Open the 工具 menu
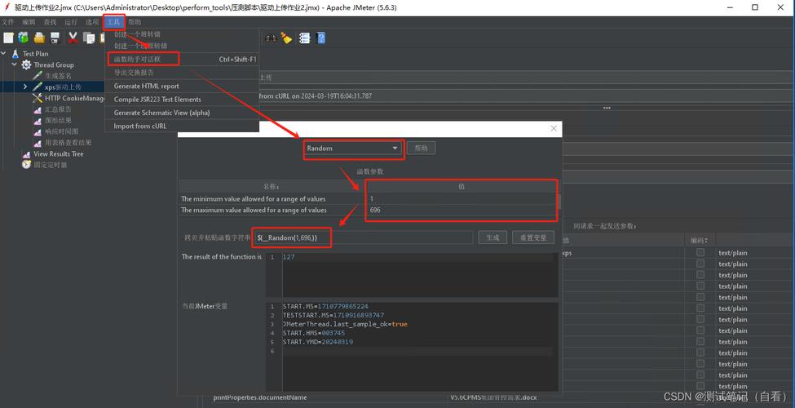The image size is (795, 408). 113,22
